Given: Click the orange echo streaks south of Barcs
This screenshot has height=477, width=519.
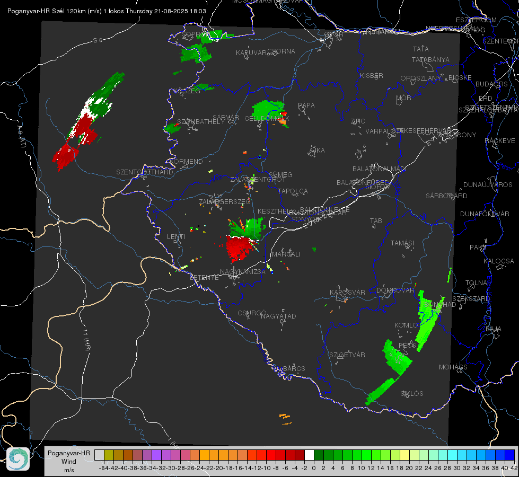Looking at the screenshot, I should pyautogui.click(x=285, y=419).
